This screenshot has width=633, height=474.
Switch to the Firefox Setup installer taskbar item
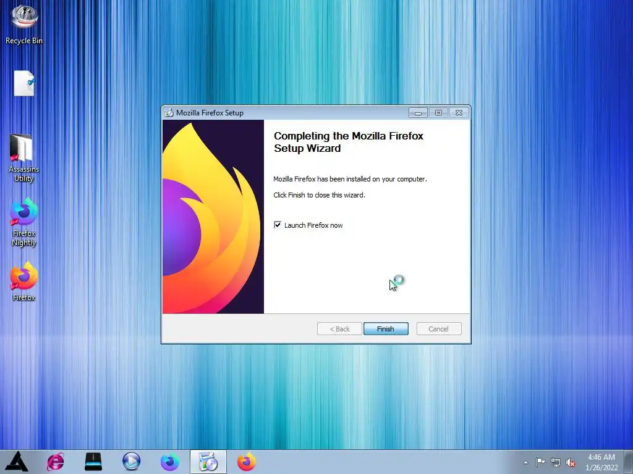click(208, 462)
